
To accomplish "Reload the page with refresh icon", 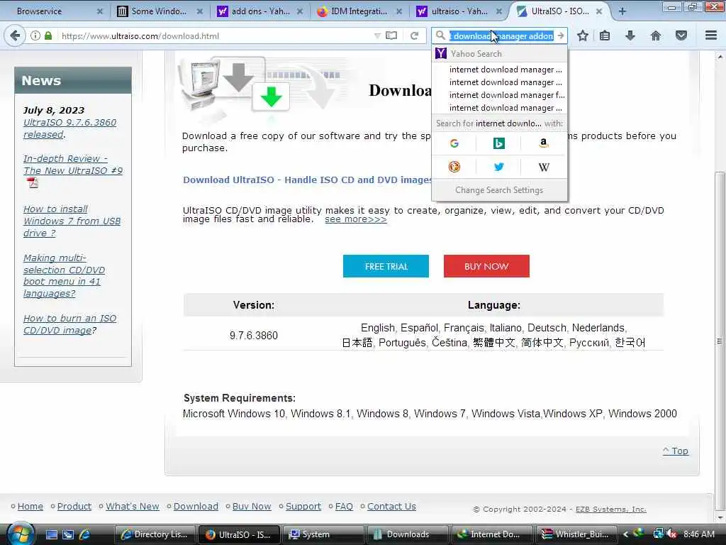I will pos(414,35).
